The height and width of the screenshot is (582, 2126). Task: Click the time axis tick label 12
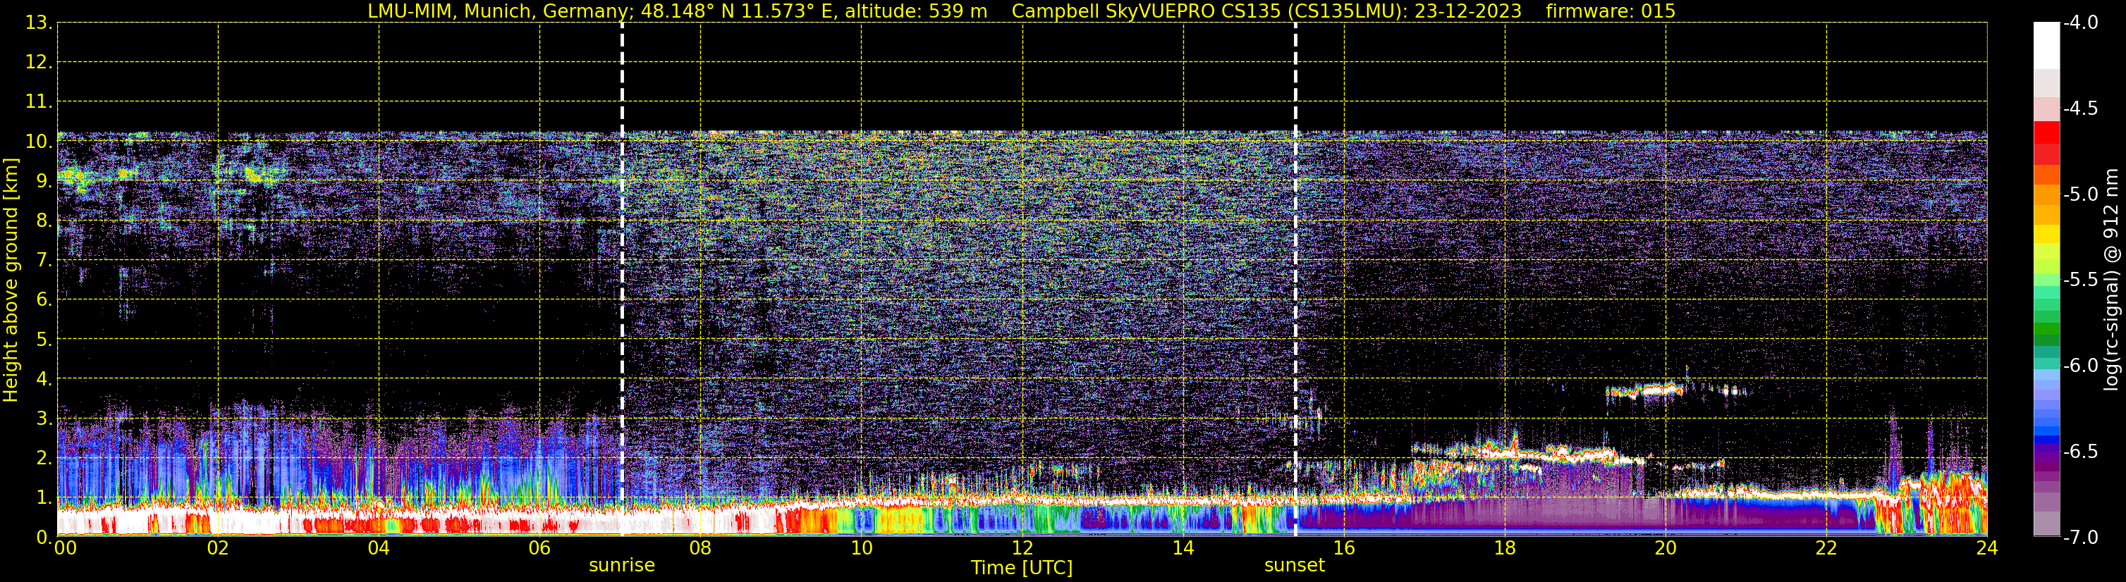[x=1022, y=548]
